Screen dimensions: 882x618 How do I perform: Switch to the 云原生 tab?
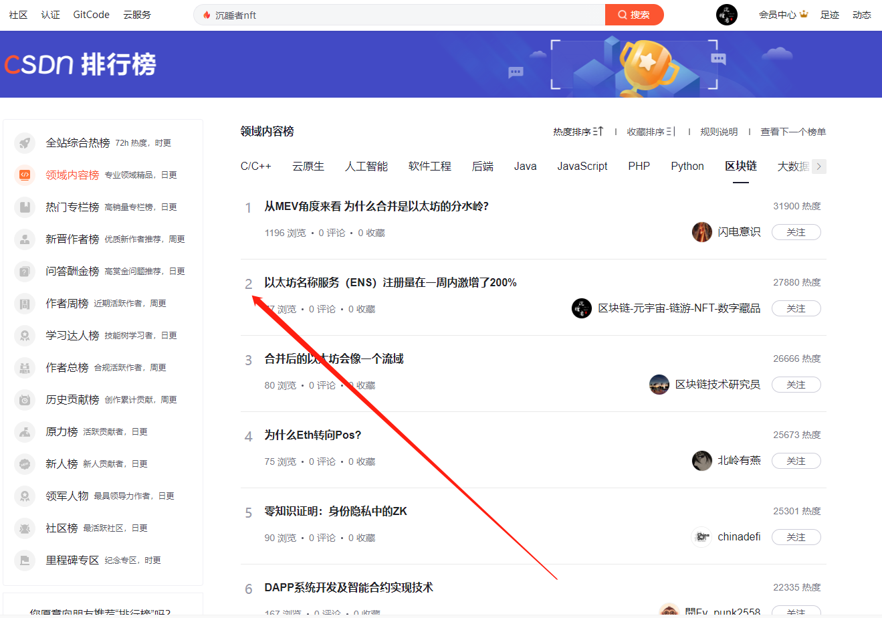pos(308,167)
